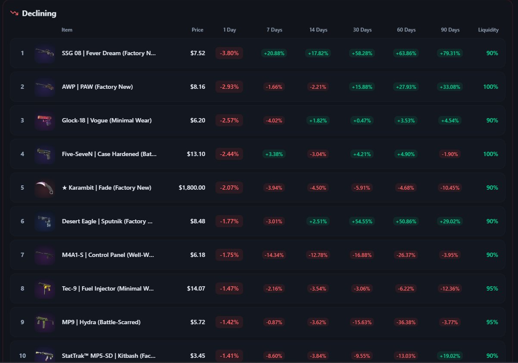Click the Five-SeveN Case Hardened pistol icon
This screenshot has width=518, height=363.
pyautogui.click(x=44, y=154)
